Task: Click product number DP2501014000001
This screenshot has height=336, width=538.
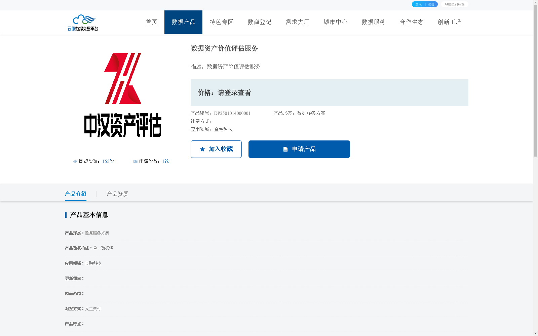Action: [x=232, y=113]
